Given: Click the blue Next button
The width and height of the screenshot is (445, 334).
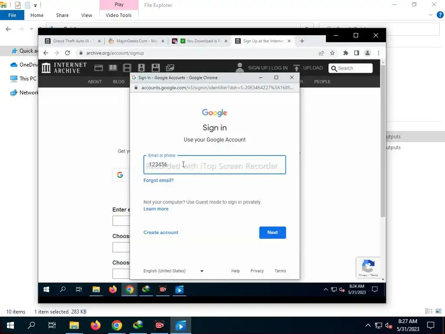Looking at the screenshot, I should [272, 232].
